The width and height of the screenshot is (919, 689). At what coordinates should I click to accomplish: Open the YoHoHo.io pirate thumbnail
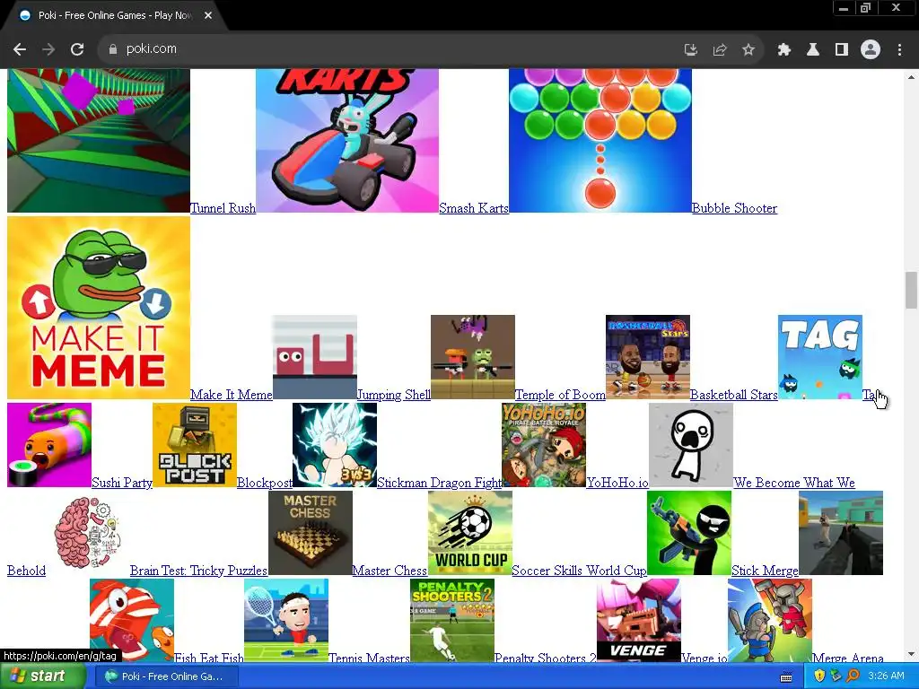coord(544,445)
